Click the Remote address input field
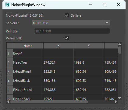This screenshot has width=128, height=110. pyautogui.click(x=72, y=31)
